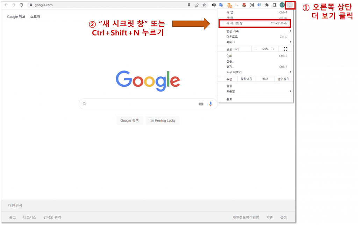Open 새 시크릿 창 from the menu

pyautogui.click(x=255, y=23)
